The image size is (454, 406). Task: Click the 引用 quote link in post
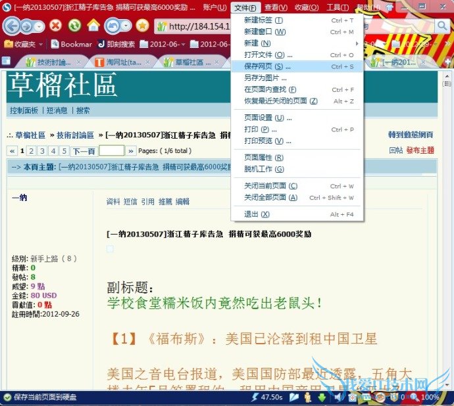point(147,202)
